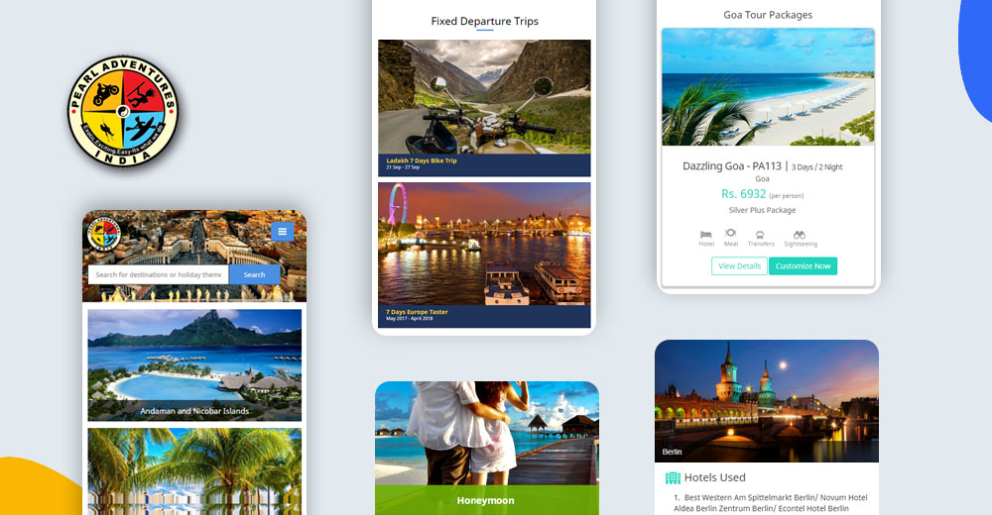Viewport: 992px width, 515px height.
Task: Click the Transfers bus icon
Action: 761,235
